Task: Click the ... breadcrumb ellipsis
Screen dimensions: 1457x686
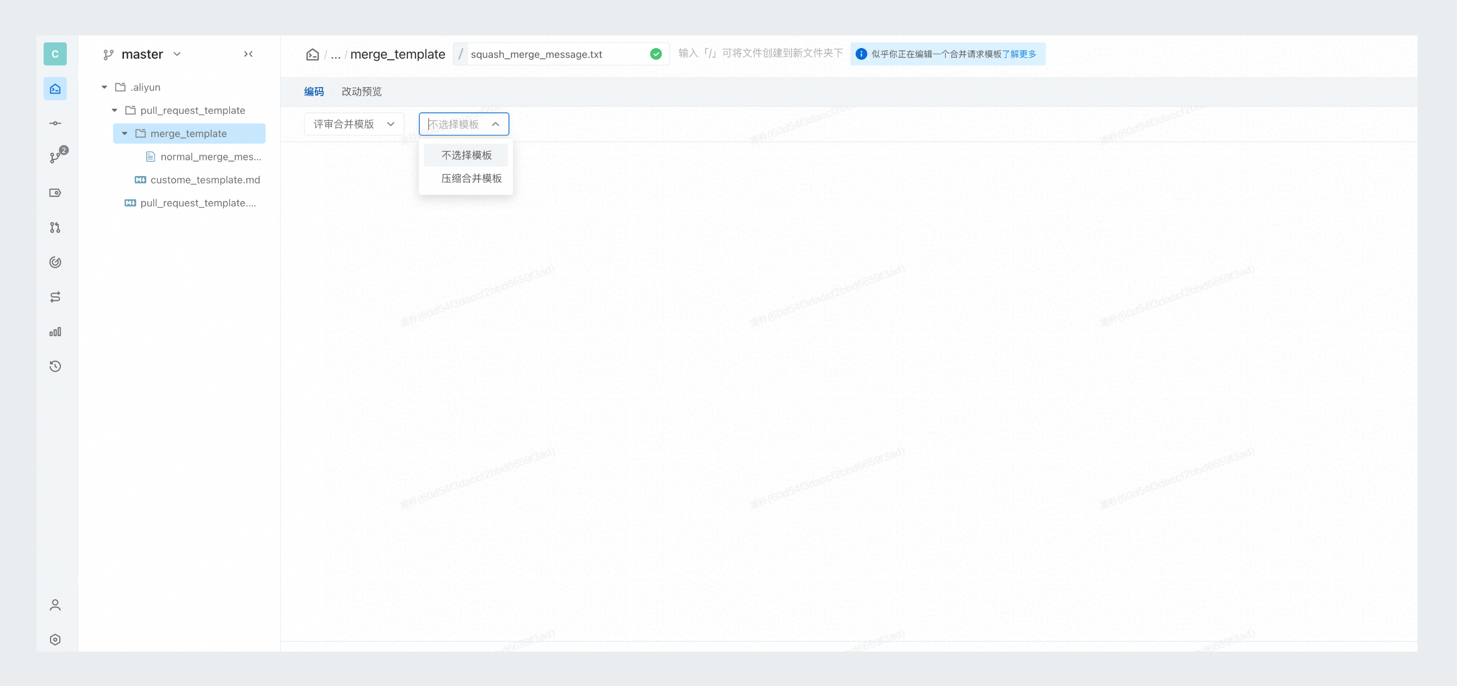Action: click(x=335, y=54)
